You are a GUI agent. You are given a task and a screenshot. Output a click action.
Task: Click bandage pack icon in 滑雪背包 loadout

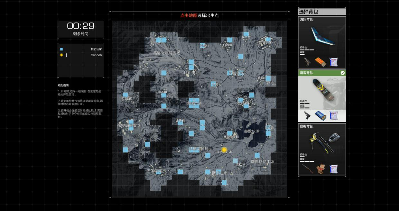[x=334, y=115]
